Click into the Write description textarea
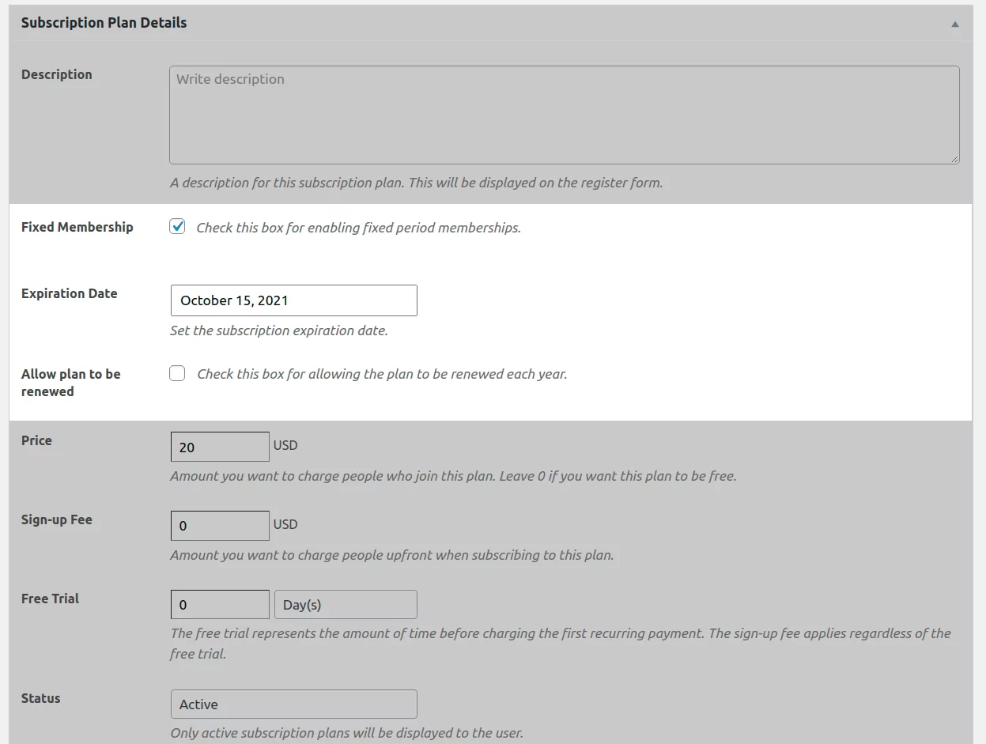Viewport: 986px width, 744px height. (565, 115)
